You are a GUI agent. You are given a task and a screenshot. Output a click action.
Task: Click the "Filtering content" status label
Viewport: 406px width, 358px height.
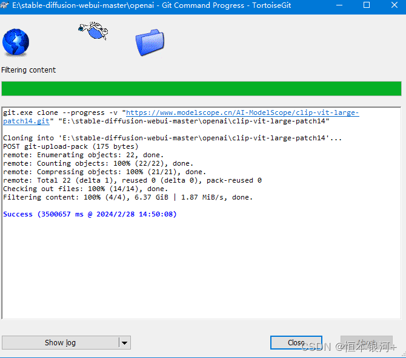point(28,70)
